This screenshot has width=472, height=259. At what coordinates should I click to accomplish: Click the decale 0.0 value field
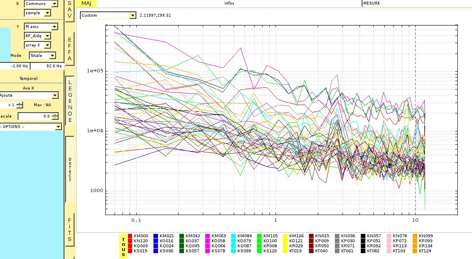coord(35,116)
